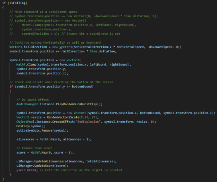Image resolution: width=217 pixels, height=182 pixels.
Task: Click the uncommented line 'symbol.transform.position.y,'
Action: point(41,69)
